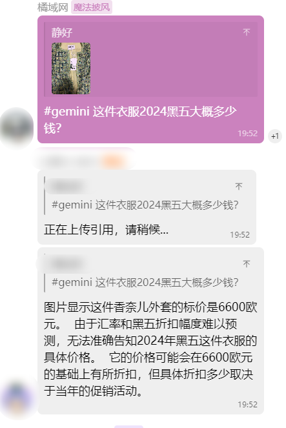Open the blurred avatar beside the pink message

click(17, 128)
